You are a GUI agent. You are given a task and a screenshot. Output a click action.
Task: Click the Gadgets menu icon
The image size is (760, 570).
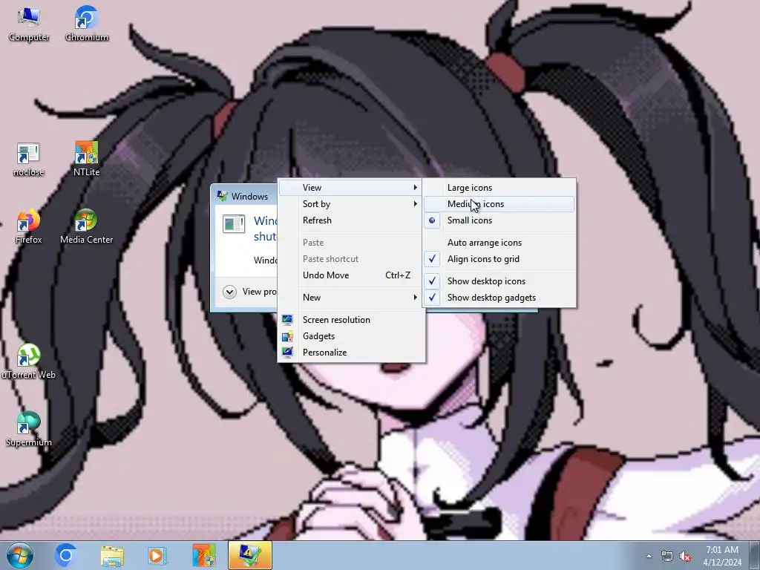point(287,336)
